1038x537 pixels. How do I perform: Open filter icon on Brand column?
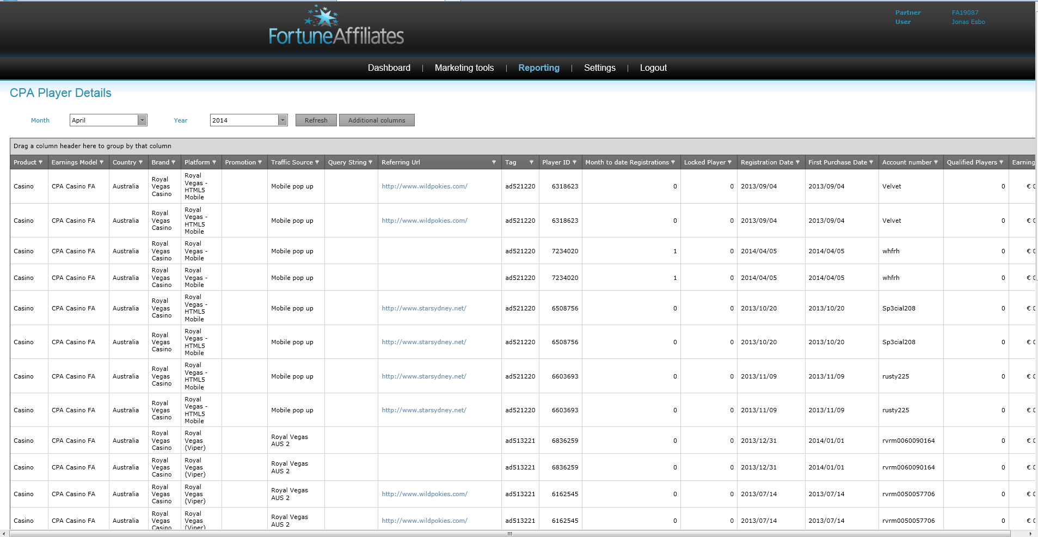click(174, 162)
